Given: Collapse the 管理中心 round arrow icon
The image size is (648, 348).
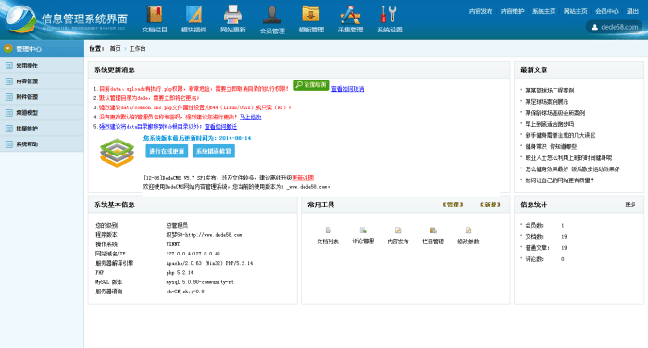Looking at the screenshot, I should [7, 49].
